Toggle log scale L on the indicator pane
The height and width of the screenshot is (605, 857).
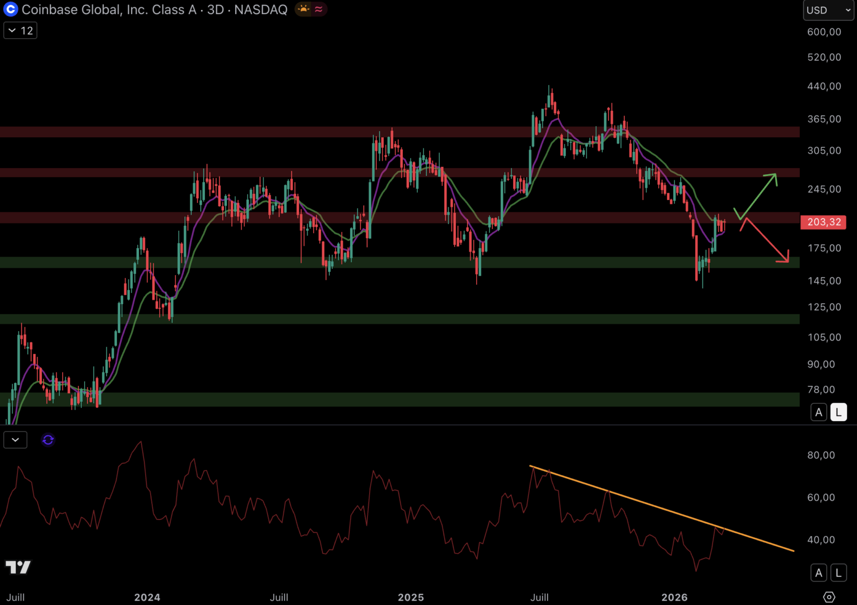838,573
